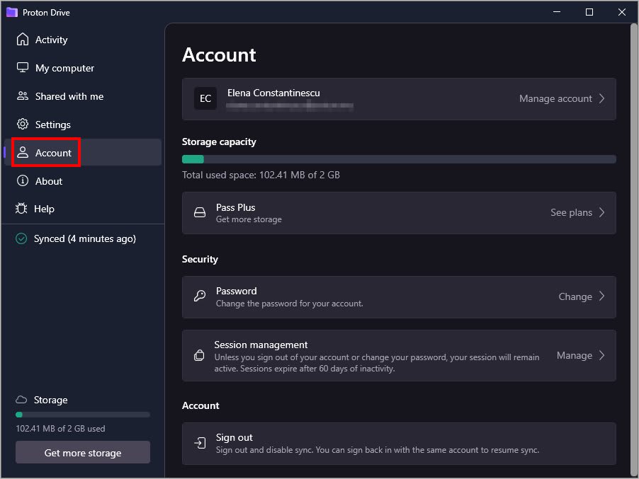Click the Pass Plus vault icon
The height and width of the screenshot is (479, 639).
(x=200, y=213)
